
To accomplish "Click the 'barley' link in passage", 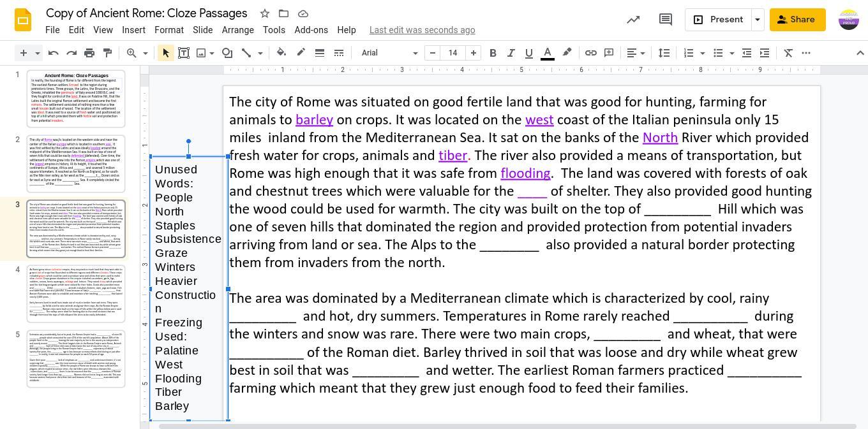I will 314,120.
